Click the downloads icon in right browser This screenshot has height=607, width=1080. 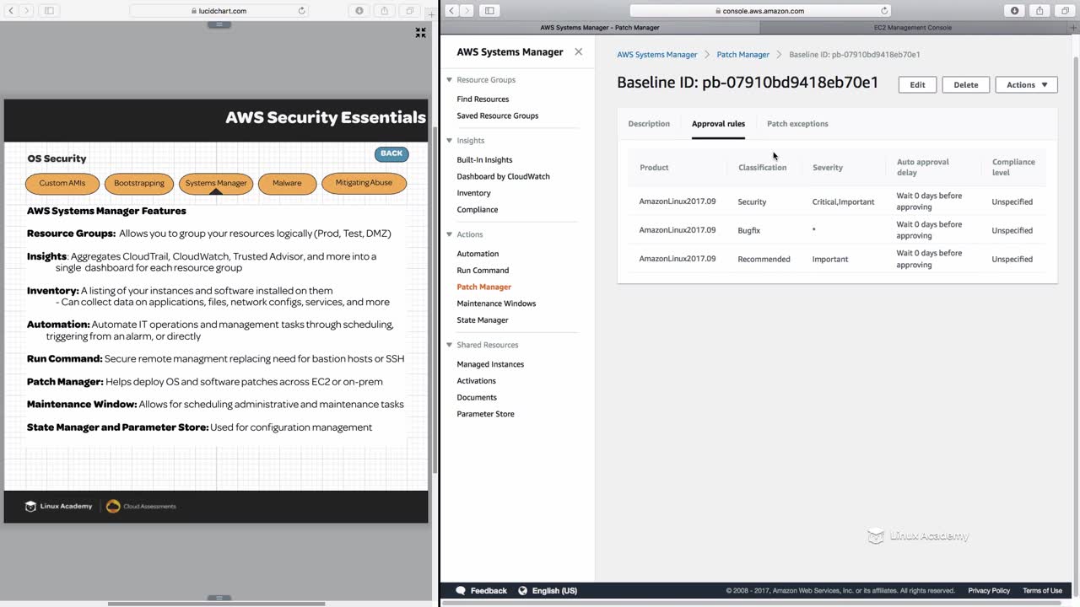point(1014,11)
